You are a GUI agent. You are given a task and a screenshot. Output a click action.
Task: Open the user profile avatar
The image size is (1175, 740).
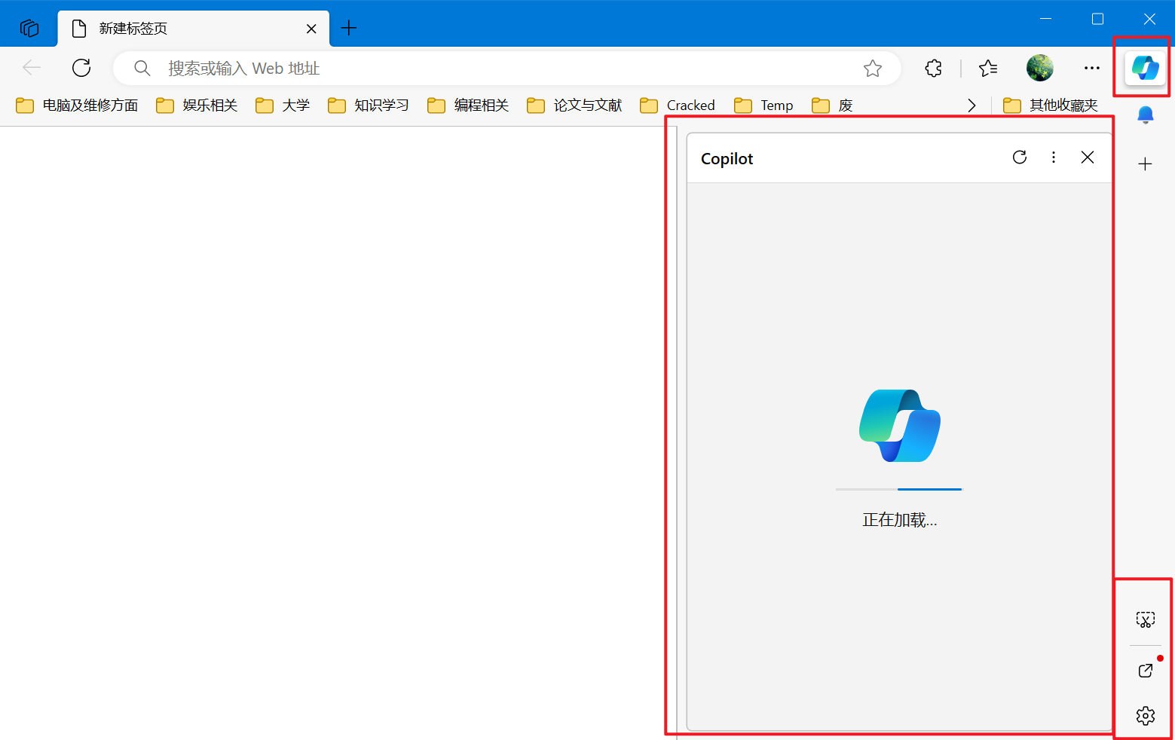click(1039, 68)
